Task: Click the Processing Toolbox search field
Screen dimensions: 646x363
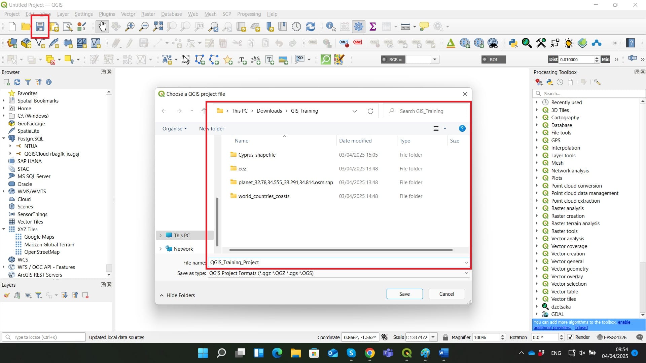Action: tap(589, 93)
